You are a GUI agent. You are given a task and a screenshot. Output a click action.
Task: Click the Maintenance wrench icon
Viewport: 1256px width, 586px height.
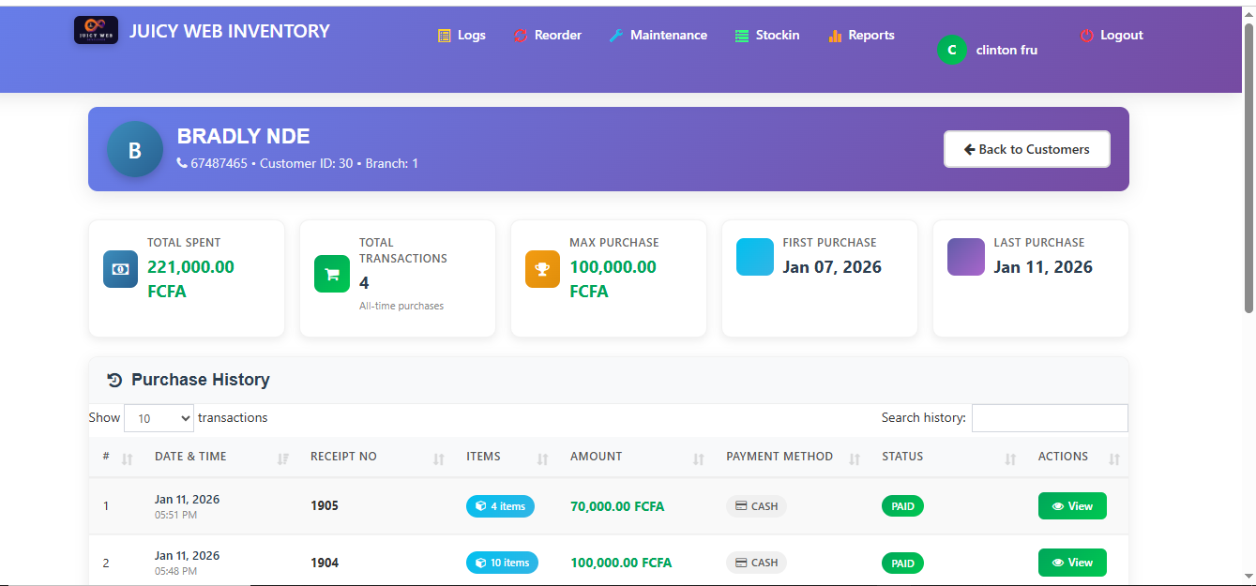pos(616,35)
